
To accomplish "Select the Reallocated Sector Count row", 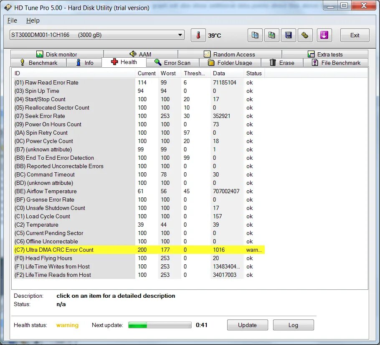I will [139, 108].
